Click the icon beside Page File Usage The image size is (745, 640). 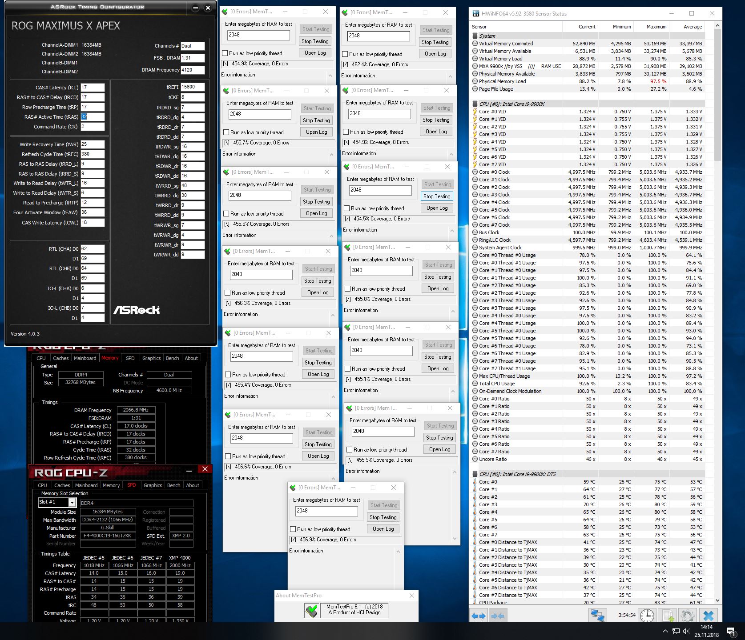tap(475, 89)
